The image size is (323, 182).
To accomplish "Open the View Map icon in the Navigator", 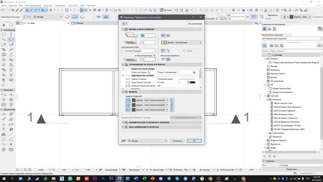I will (272, 45).
